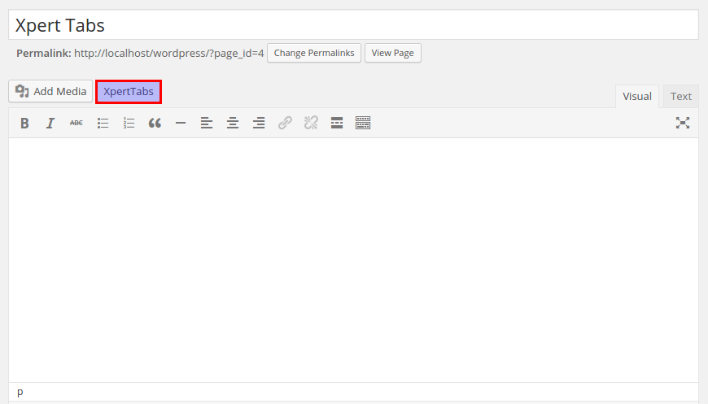The height and width of the screenshot is (404, 708).
Task: Enter distraction-free fullscreen mode
Action: (x=683, y=123)
